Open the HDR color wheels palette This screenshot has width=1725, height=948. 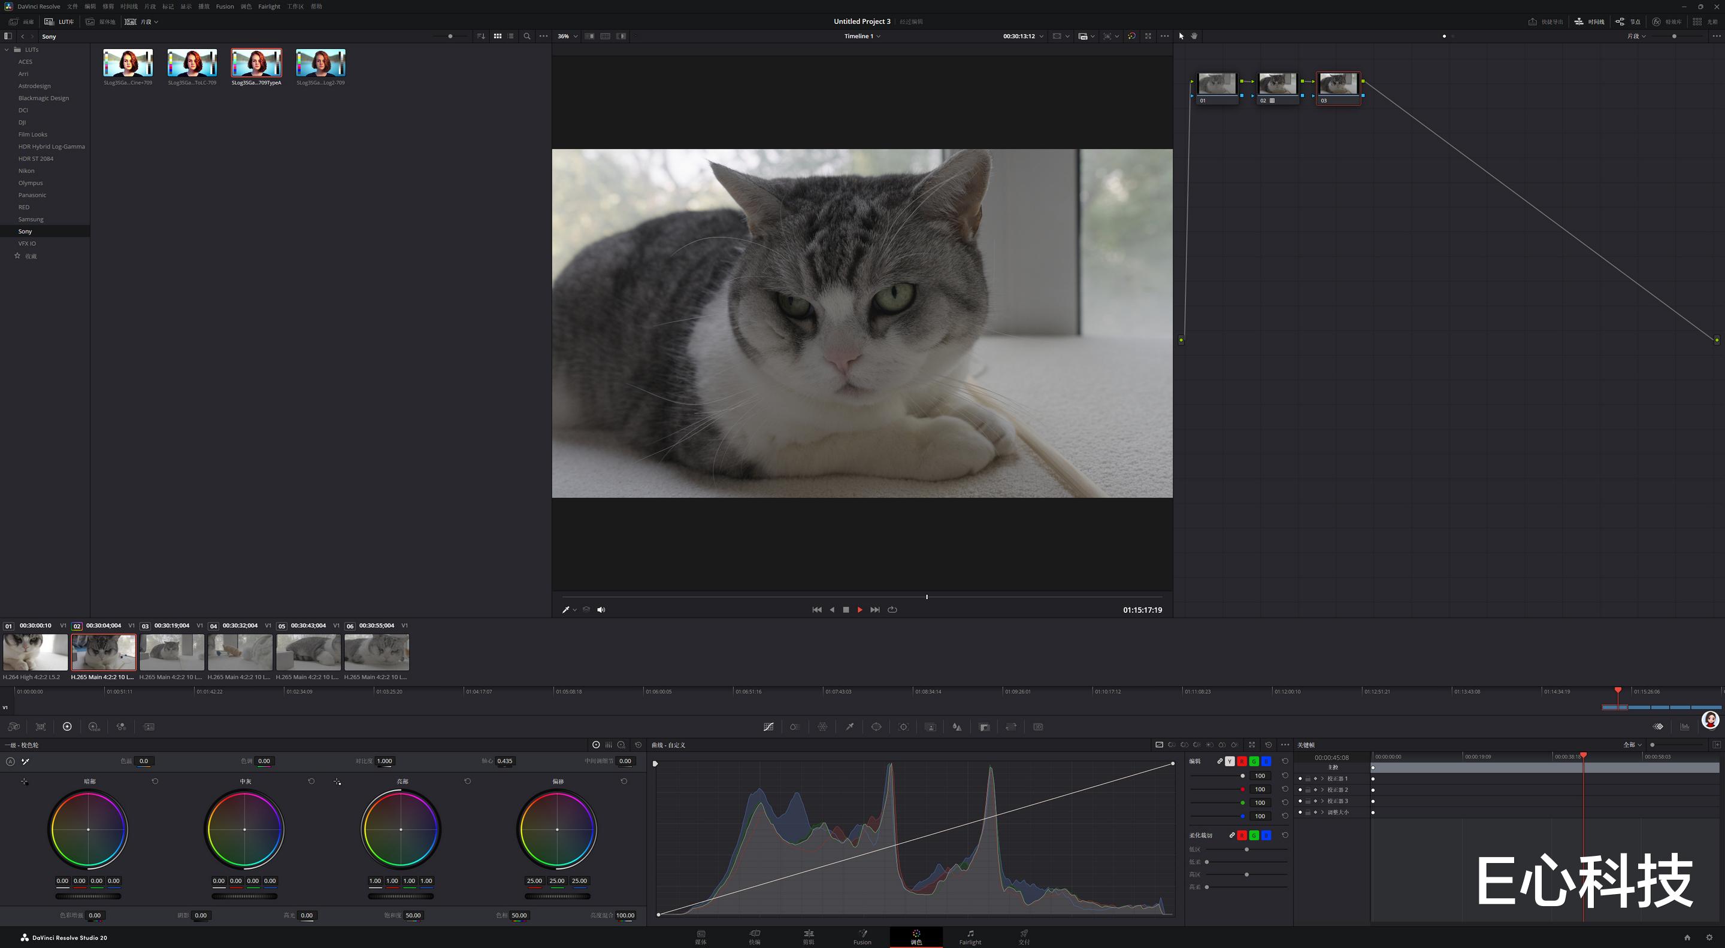click(x=94, y=727)
